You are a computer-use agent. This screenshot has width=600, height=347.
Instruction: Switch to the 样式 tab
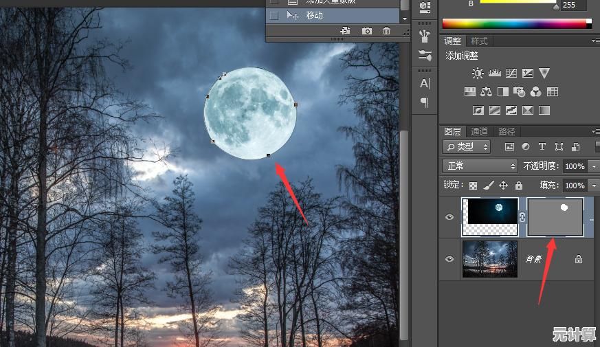479,41
